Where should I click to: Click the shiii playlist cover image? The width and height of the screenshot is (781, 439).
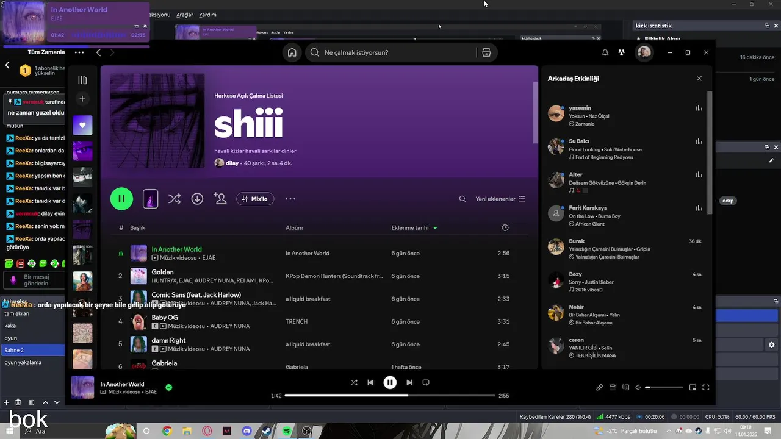tap(157, 121)
